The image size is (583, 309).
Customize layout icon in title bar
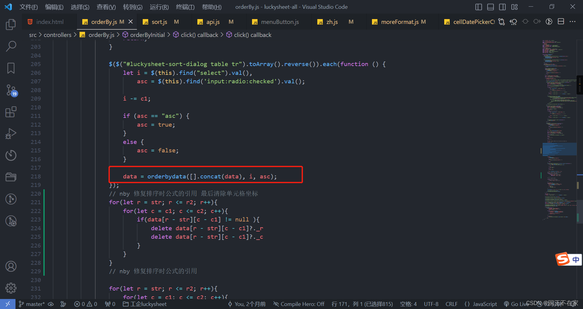pyautogui.click(x=514, y=7)
